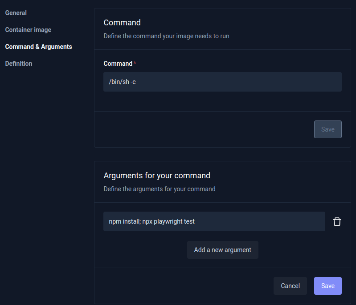The width and height of the screenshot is (356, 305).
Task: Add a new argument
Action: (x=222, y=250)
